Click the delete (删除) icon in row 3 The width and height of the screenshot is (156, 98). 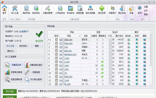145,47
